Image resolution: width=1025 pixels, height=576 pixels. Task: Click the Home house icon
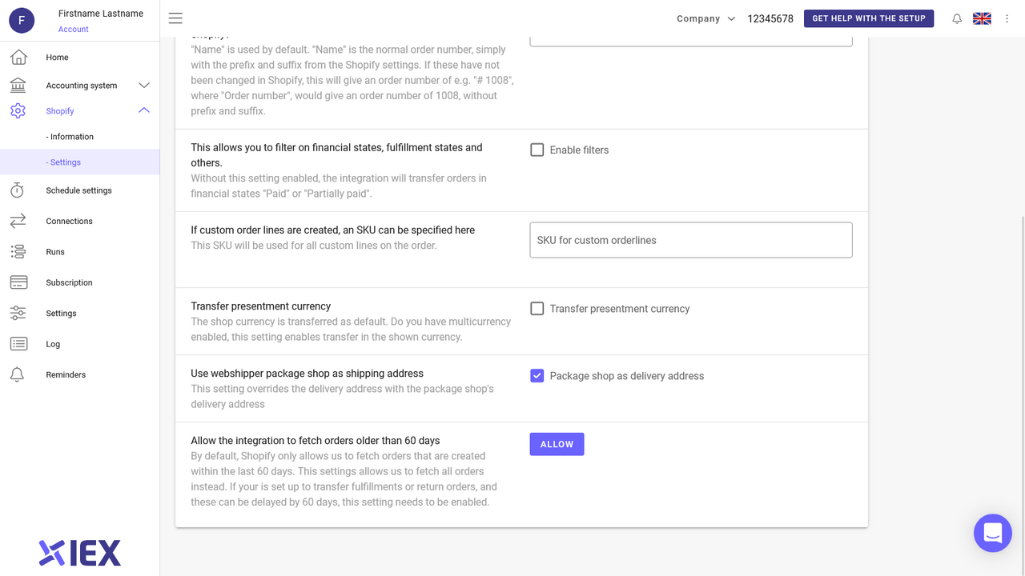pos(18,58)
